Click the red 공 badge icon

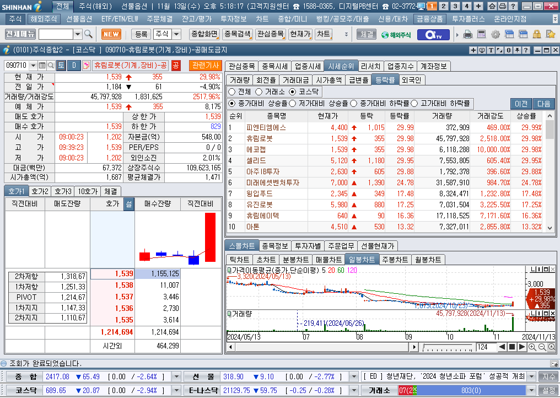click(x=176, y=66)
